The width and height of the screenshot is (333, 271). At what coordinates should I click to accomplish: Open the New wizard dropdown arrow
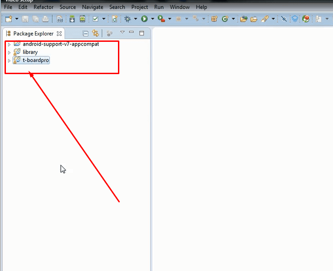pyautogui.click(x=17, y=19)
